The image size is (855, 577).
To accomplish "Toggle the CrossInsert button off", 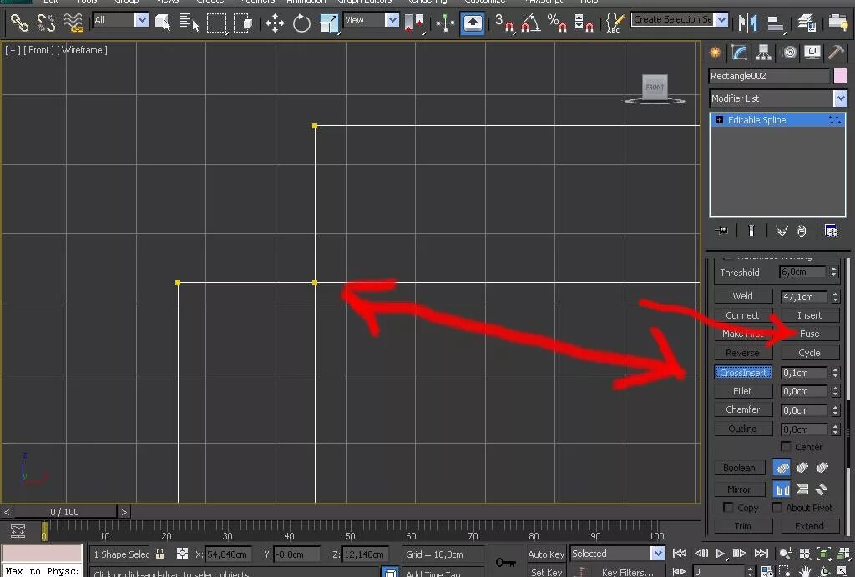I will 742,373.
